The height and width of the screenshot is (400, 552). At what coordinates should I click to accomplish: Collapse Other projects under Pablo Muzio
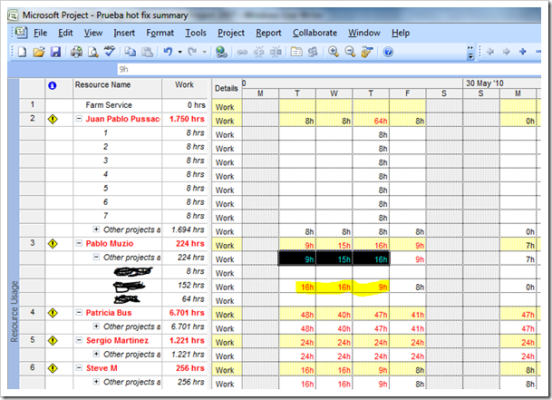pos(96,257)
